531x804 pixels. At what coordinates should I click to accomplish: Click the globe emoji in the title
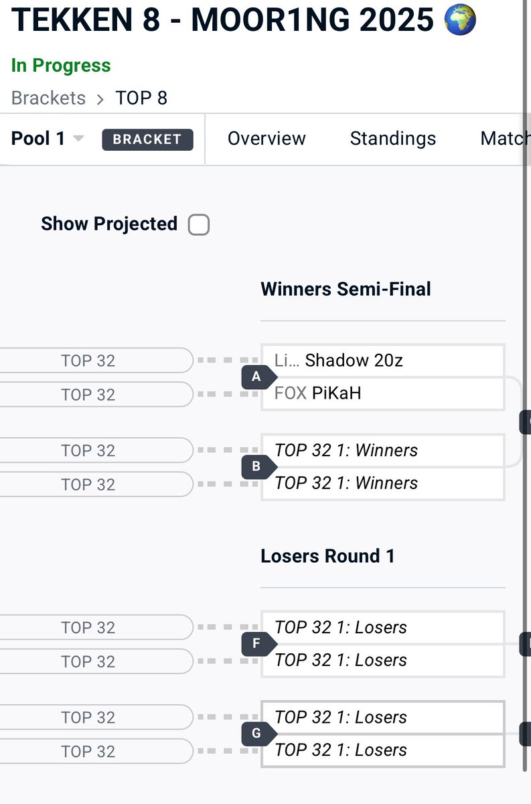460,21
